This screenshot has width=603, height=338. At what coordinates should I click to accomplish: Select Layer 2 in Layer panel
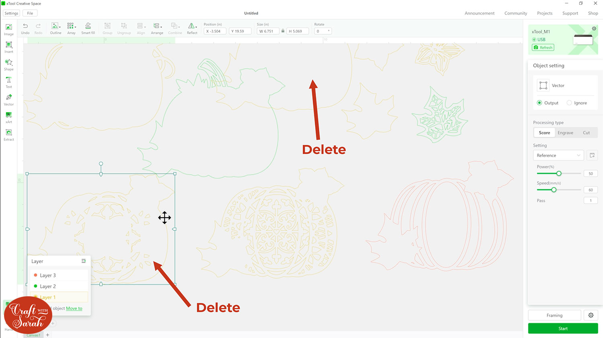[59, 286]
